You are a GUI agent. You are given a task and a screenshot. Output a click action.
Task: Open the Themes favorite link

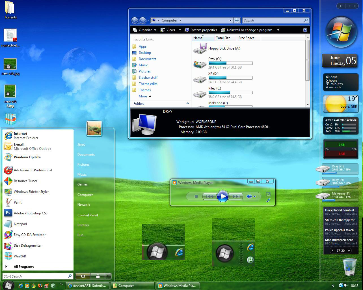pyautogui.click(x=144, y=90)
